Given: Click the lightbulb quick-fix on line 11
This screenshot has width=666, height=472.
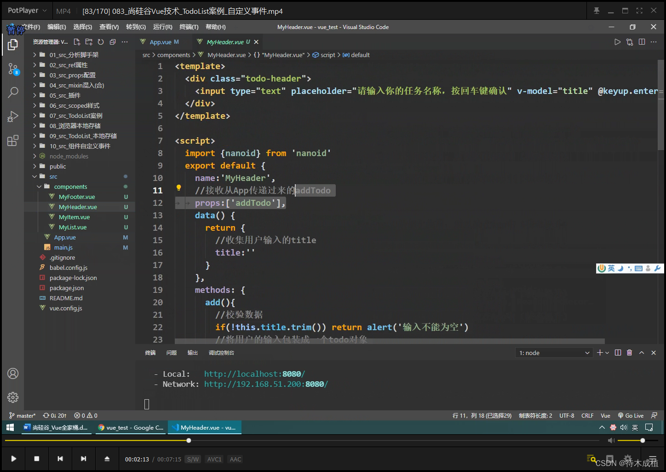Looking at the screenshot, I should [179, 188].
